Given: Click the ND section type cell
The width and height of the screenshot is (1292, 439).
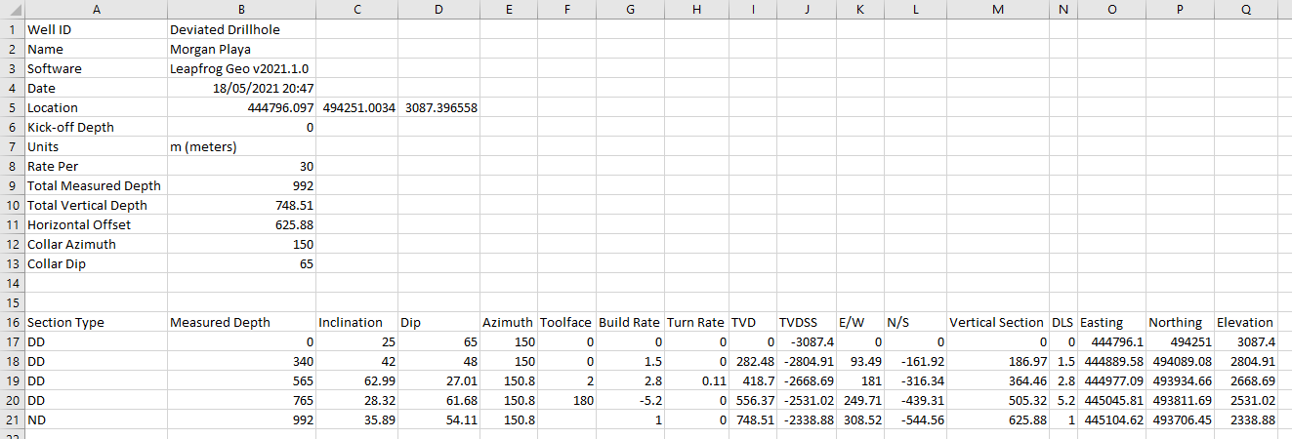Looking at the screenshot, I should pyautogui.click(x=93, y=419).
